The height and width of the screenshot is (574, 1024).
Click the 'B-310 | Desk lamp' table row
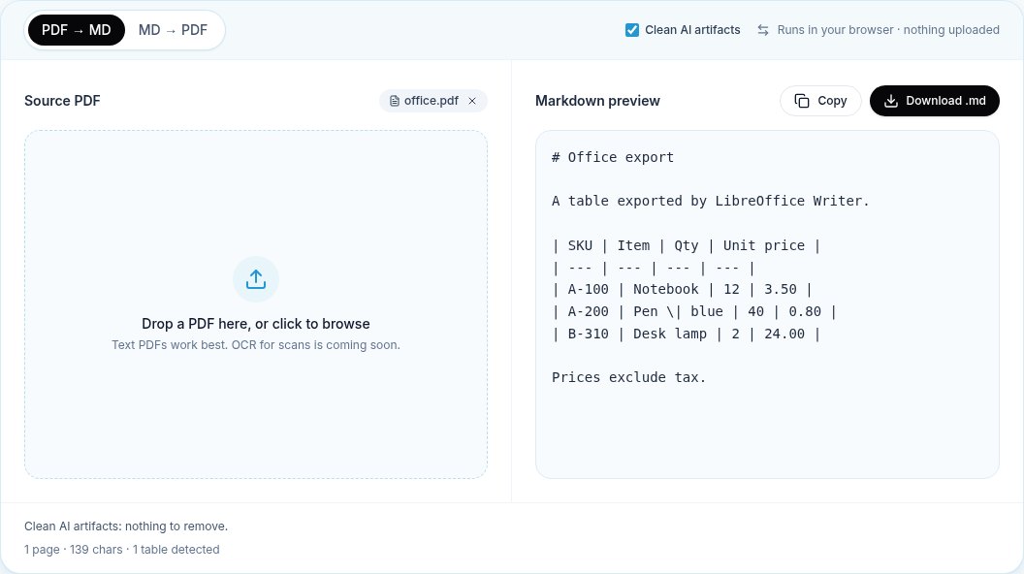686,334
